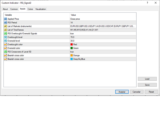
Task: Click the List of Markets string icon
Action: tap(5, 26)
